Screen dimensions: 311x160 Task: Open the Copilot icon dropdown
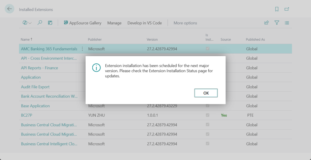[x=27, y=23]
